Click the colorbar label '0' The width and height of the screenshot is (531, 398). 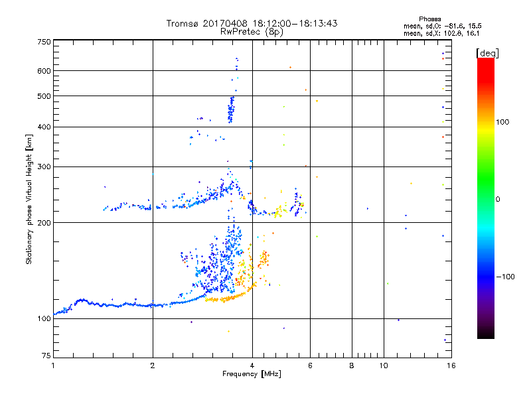coord(498,200)
